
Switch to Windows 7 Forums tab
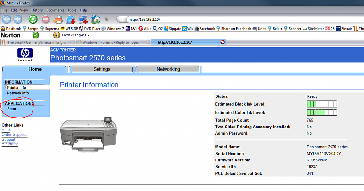click(x=113, y=42)
